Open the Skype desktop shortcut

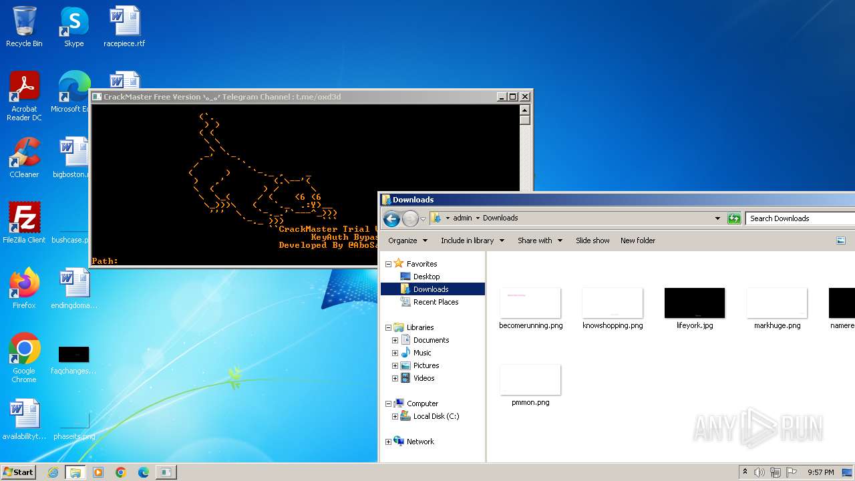click(74, 27)
